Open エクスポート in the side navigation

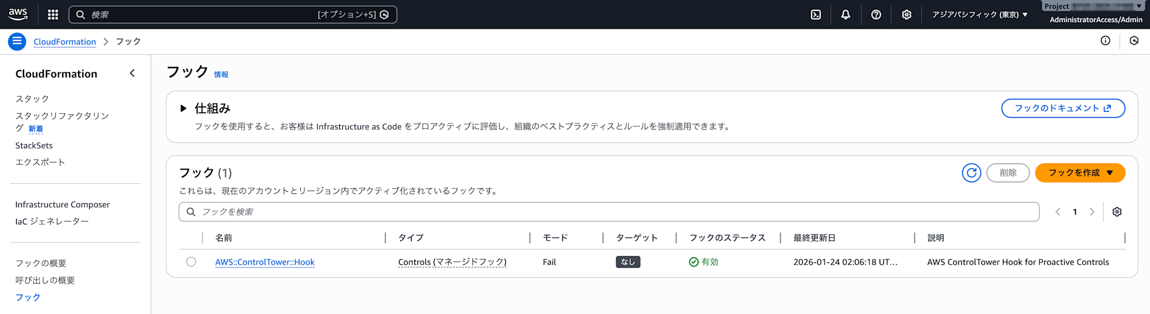(40, 162)
